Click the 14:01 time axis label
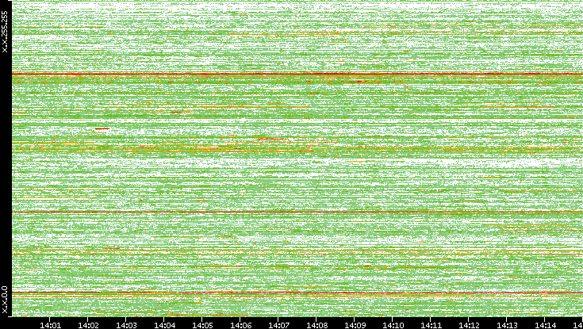Screen dimensions: 583x329 [50, 325]
